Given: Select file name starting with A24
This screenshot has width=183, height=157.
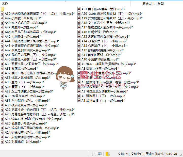Looking at the screenshot, I should [27, 133].
